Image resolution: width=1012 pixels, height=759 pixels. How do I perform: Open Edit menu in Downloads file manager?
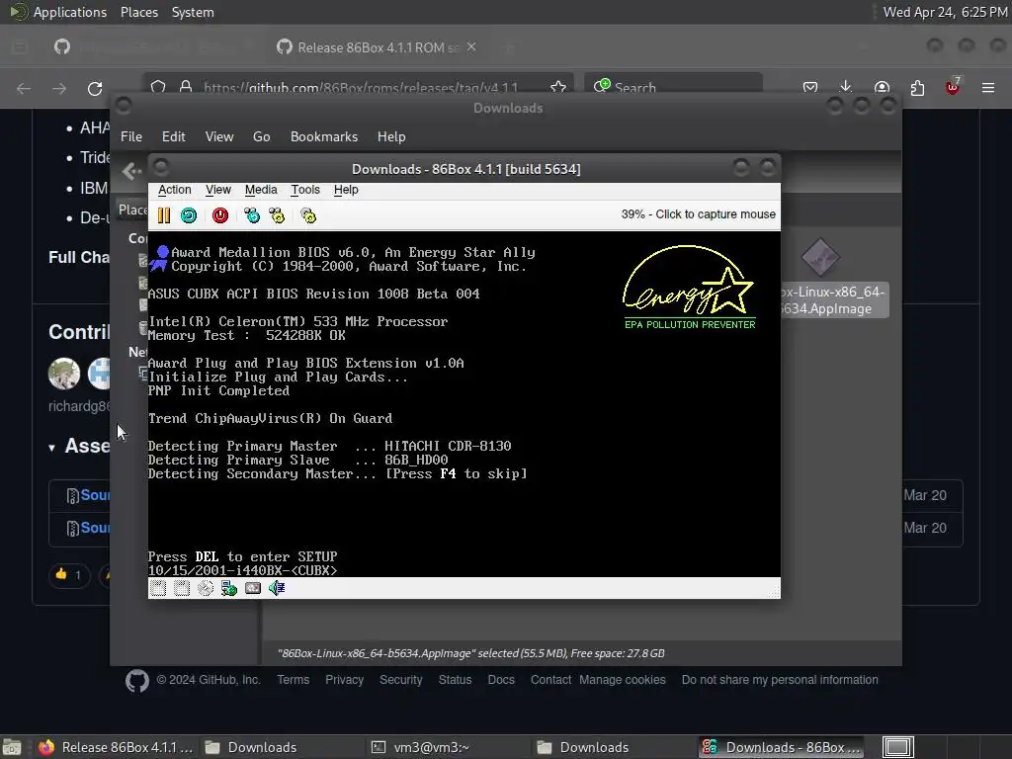tap(174, 136)
